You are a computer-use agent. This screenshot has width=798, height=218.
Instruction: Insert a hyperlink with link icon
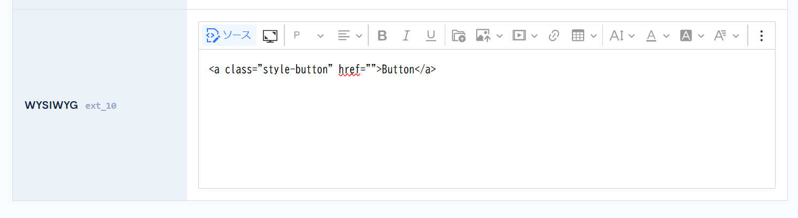tap(554, 36)
